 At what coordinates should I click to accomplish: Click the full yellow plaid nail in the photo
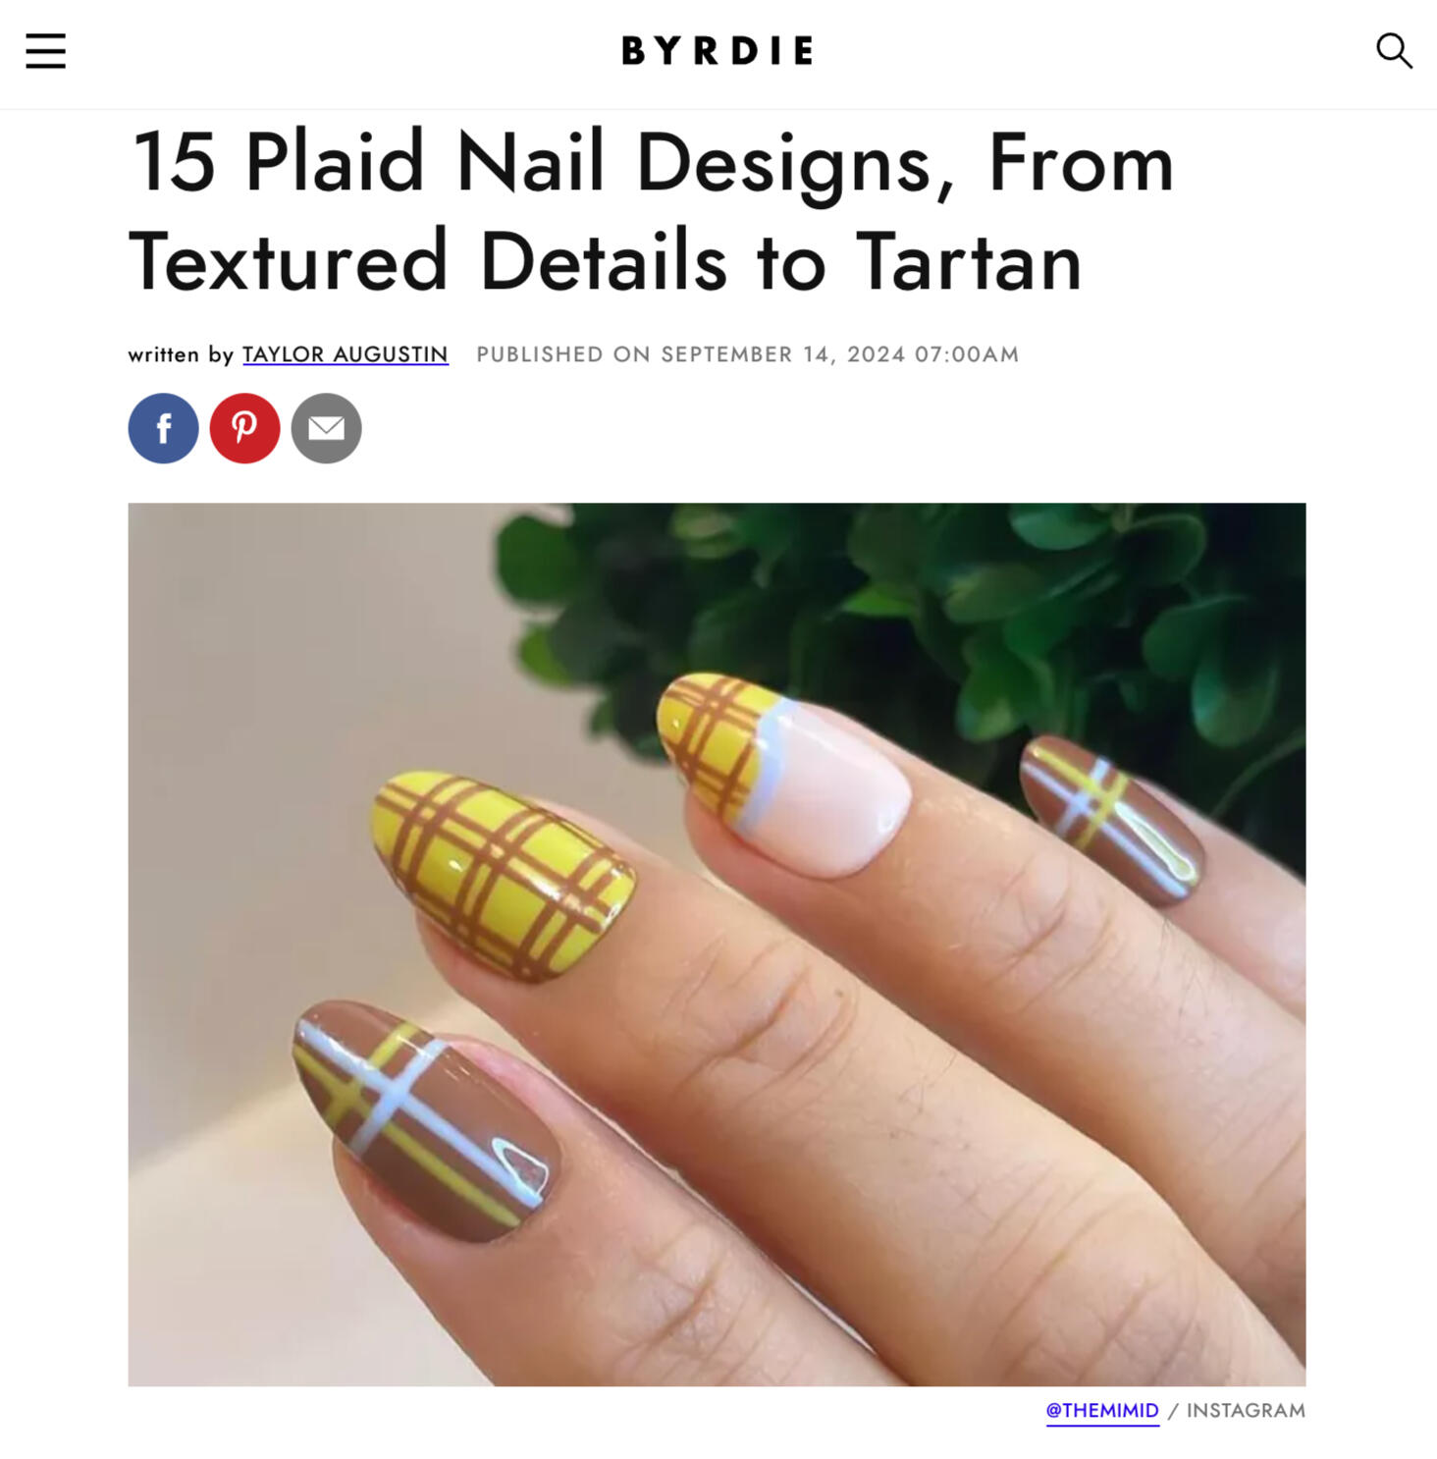tap(503, 876)
